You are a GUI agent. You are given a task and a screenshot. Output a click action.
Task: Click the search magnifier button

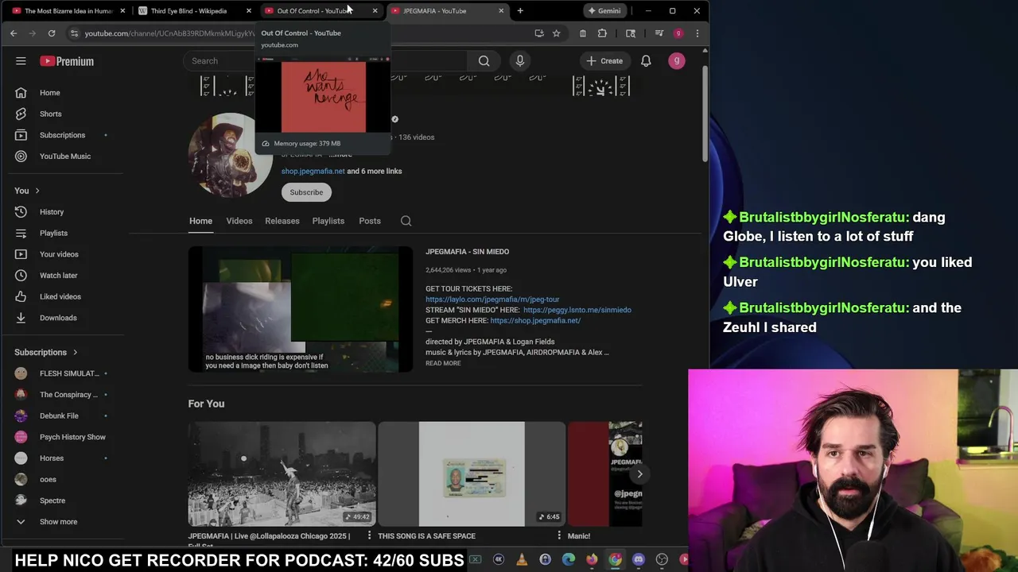tap(484, 61)
